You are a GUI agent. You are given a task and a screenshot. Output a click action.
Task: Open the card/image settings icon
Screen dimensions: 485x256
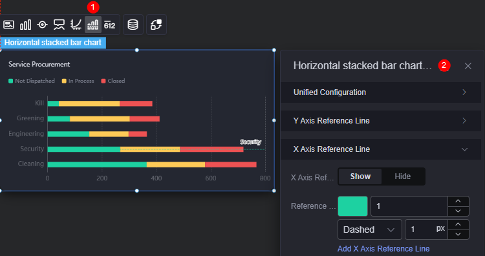[8, 25]
